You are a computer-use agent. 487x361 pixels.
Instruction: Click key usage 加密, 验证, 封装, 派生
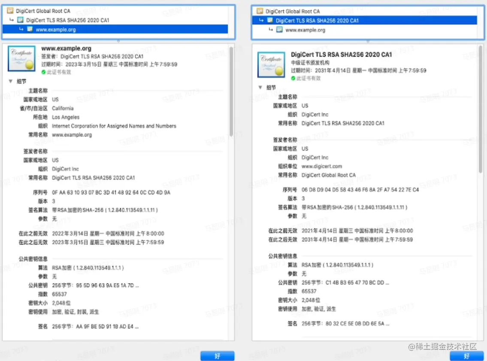(76, 312)
